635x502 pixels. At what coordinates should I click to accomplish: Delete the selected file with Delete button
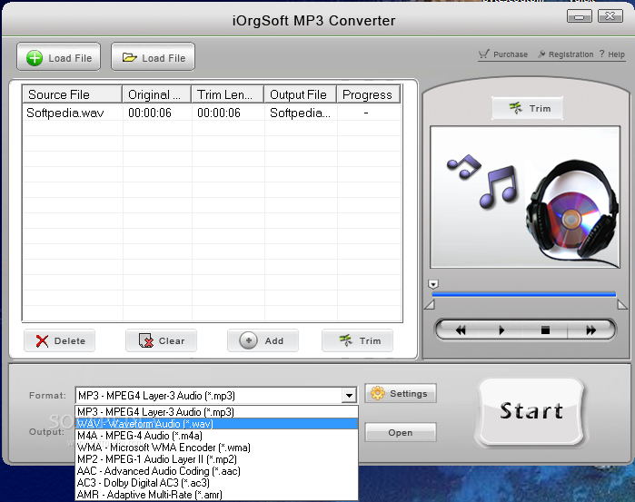(x=60, y=340)
